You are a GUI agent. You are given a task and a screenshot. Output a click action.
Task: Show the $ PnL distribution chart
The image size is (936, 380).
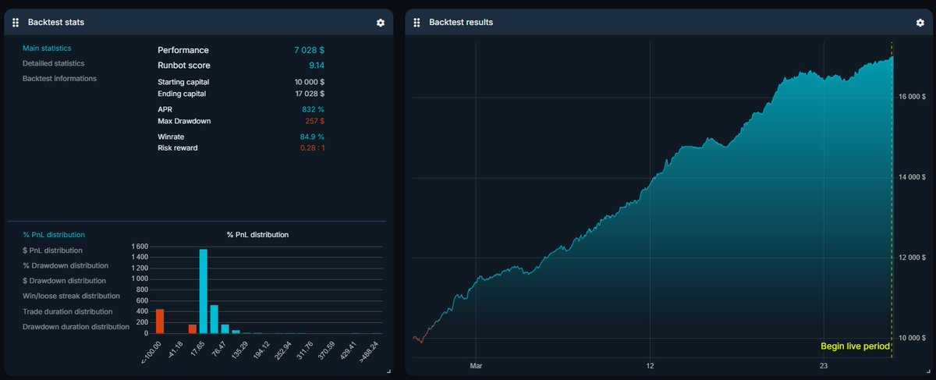tap(53, 250)
